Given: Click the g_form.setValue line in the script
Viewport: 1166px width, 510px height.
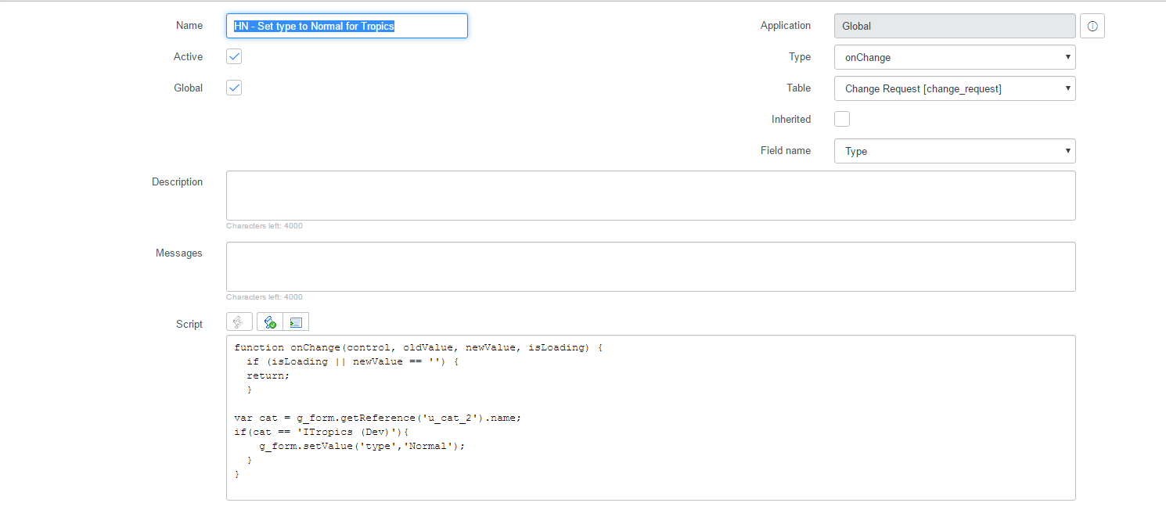Looking at the screenshot, I should pyautogui.click(x=362, y=445).
